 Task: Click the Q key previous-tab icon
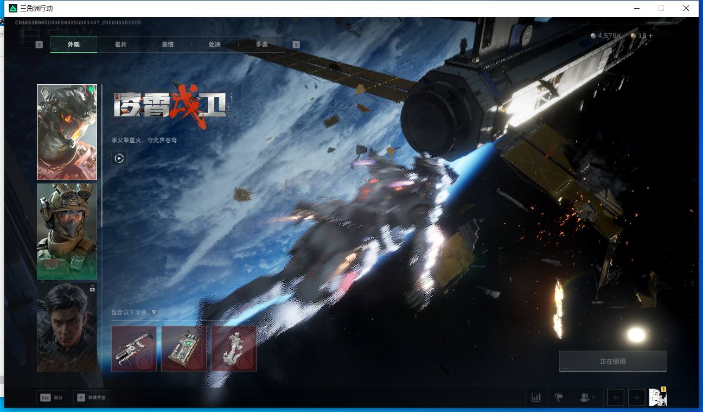(39, 45)
